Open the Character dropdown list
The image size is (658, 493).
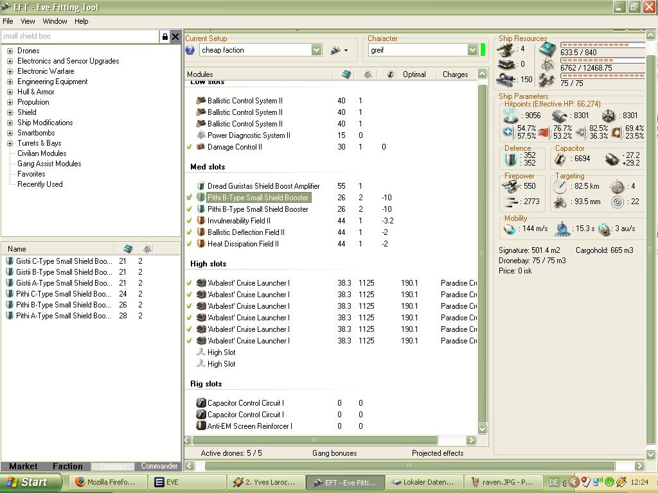tap(472, 50)
